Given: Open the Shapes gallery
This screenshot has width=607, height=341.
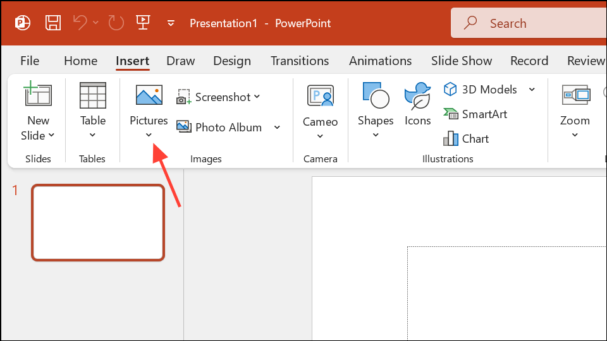Looking at the screenshot, I should click(376, 110).
